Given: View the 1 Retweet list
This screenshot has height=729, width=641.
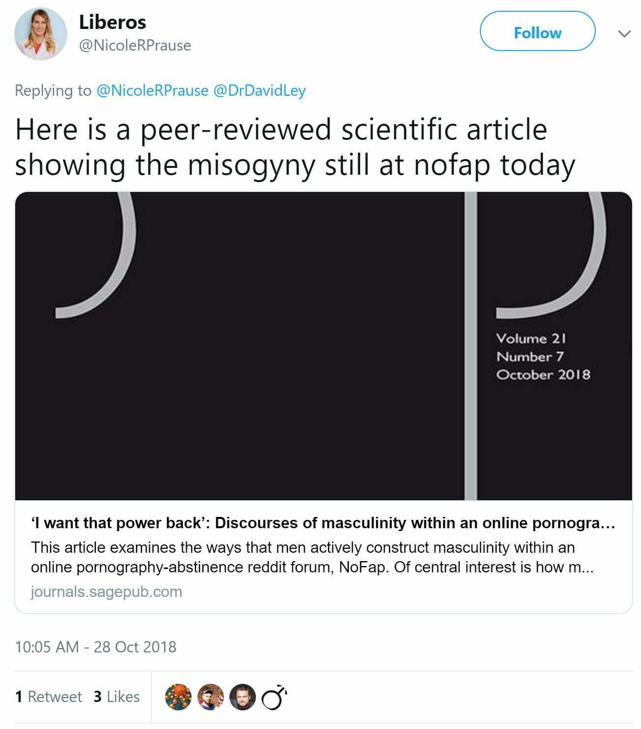Looking at the screenshot, I should pyautogui.click(x=49, y=697).
